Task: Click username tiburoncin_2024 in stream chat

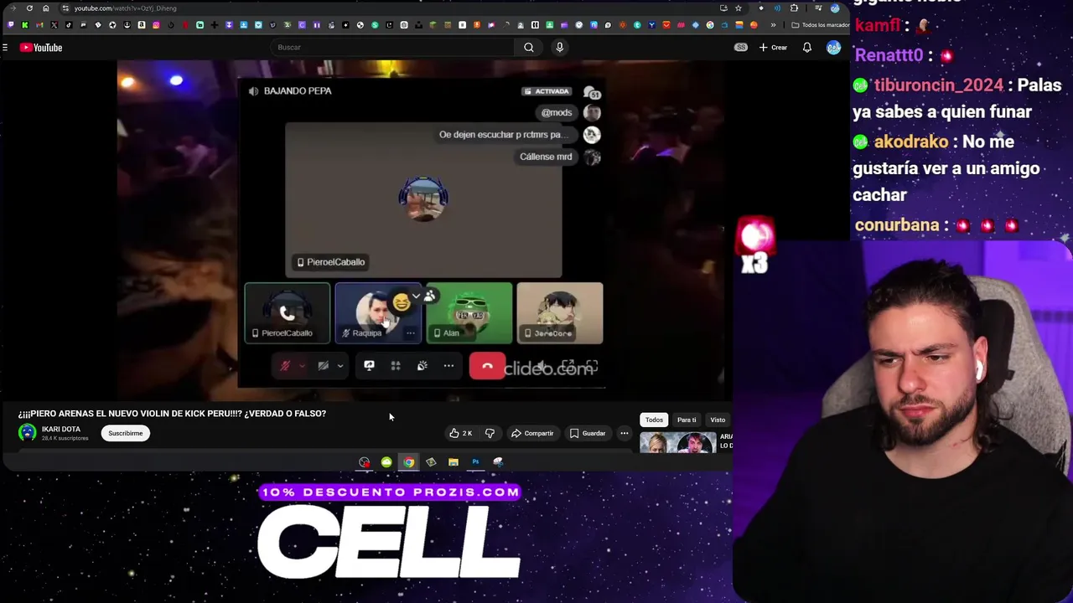Action: coord(938,85)
